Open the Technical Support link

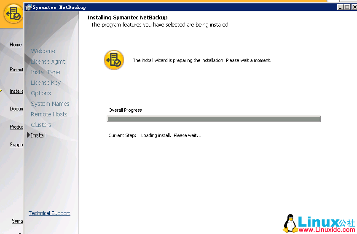pyautogui.click(x=49, y=213)
